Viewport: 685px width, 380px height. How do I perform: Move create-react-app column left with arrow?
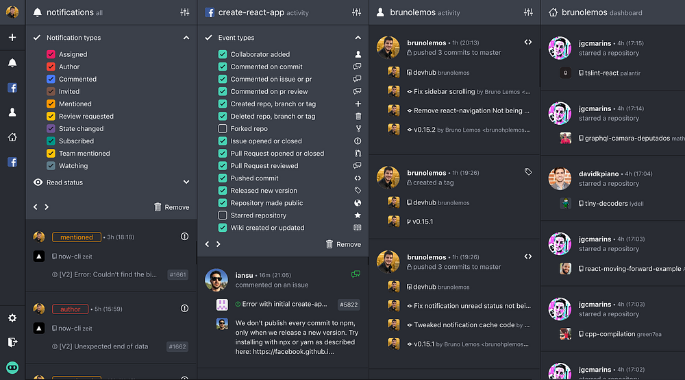click(207, 244)
